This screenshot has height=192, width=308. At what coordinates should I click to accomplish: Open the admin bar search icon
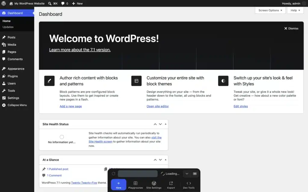[50, 3]
